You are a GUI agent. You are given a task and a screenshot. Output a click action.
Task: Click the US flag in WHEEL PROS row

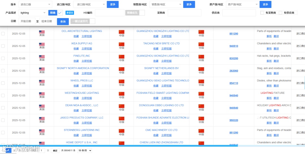tap(42, 81)
